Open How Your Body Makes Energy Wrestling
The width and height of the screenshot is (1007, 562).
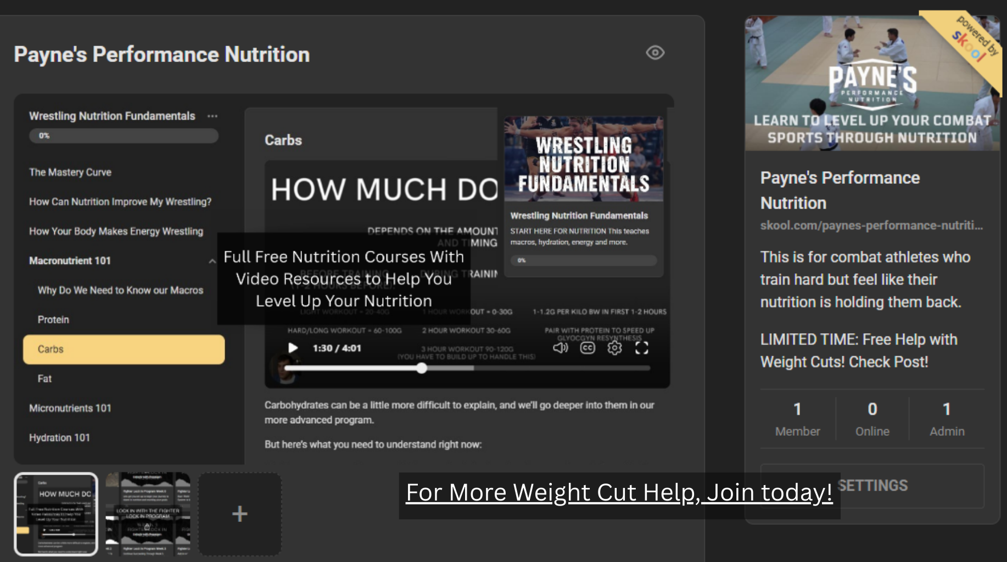tap(116, 232)
